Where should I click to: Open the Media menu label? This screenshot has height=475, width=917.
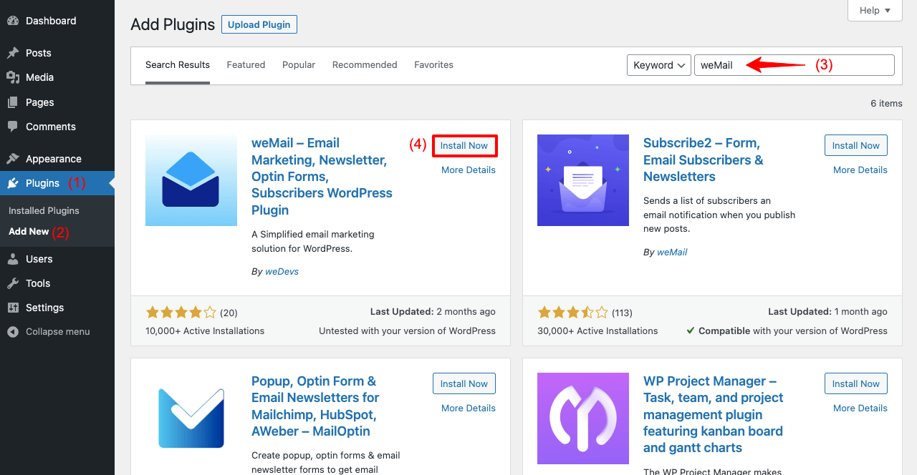point(40,77)
